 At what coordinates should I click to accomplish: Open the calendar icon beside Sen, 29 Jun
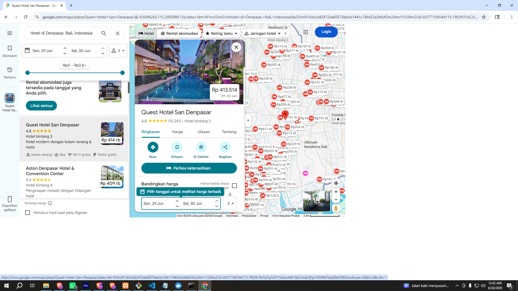tap(27, 50)
